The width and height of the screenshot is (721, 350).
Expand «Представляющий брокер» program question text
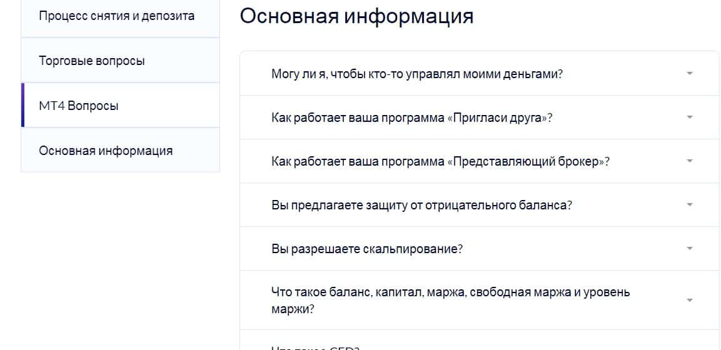[440, 161]
